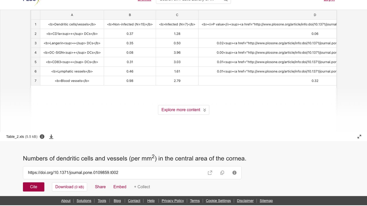Viewport: 367px width, 206px height.
Task: Open fullscreen view with the expand icon
Action: (x=359, y=137)
